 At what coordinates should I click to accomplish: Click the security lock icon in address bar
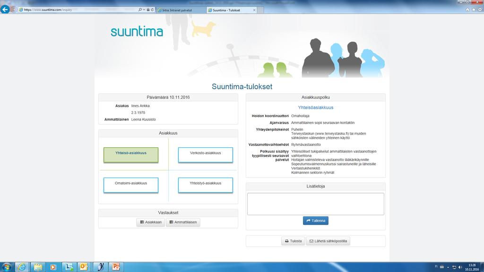[148, 9]
